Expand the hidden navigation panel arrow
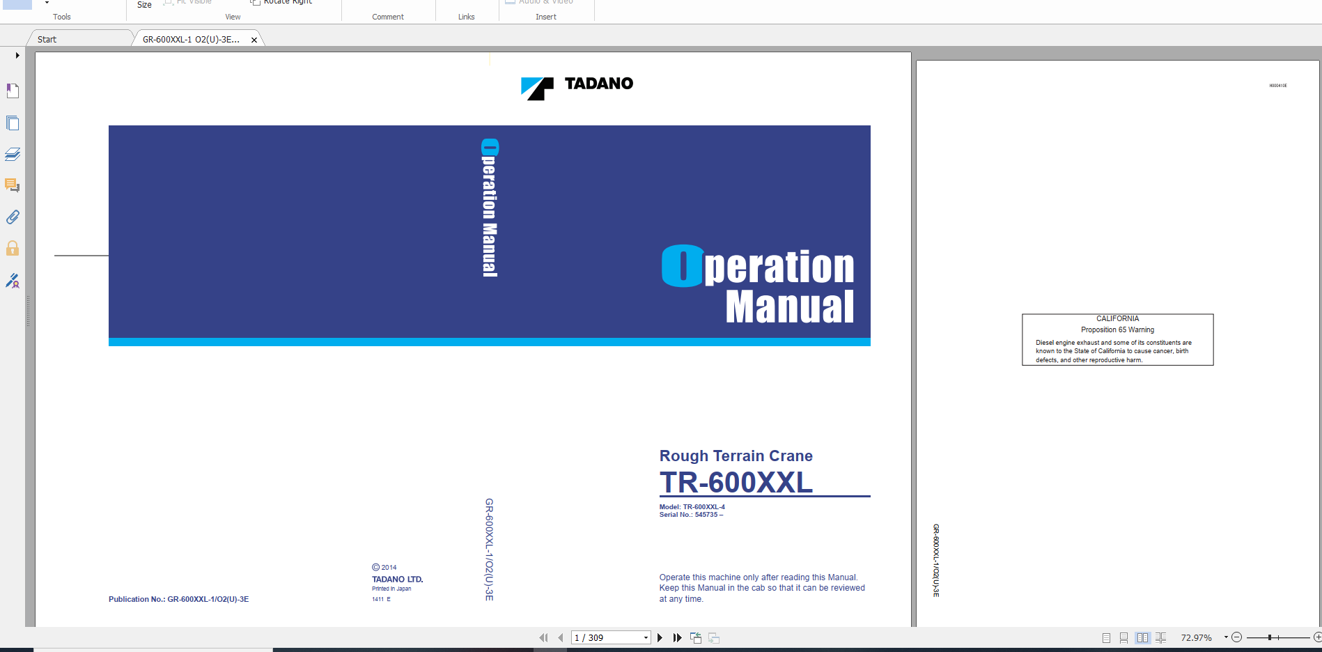 (16, 55)
